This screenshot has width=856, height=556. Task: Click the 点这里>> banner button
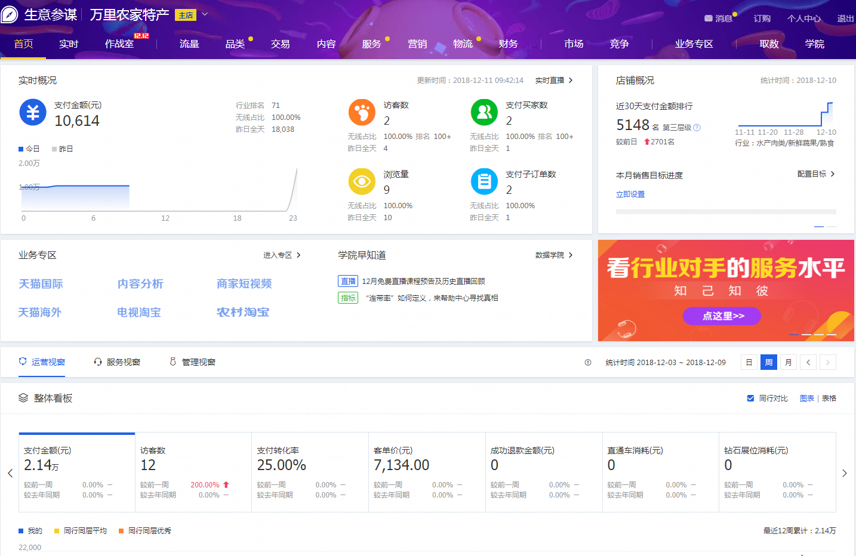[x=722, y=316]
